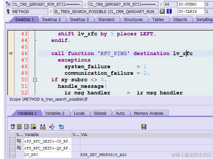Open the navigation icon beside the method name field
The height and width of the screenshot is (159, 213).
162,11
